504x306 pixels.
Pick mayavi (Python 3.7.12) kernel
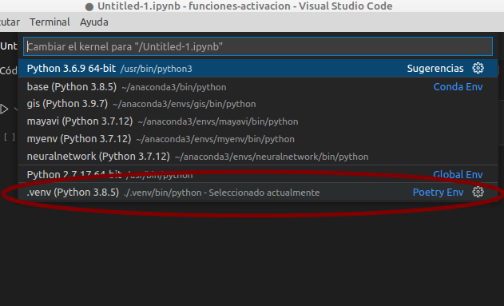(258, 121)
